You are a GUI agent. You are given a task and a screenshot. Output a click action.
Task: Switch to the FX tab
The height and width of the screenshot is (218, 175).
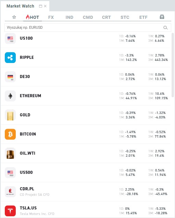[x=51, y=17]
